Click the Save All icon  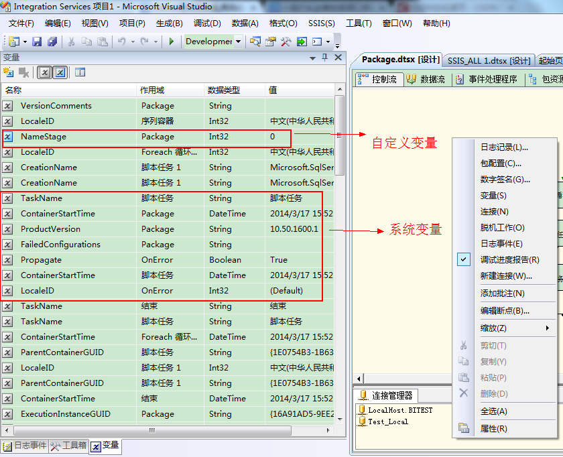(52, 42)
